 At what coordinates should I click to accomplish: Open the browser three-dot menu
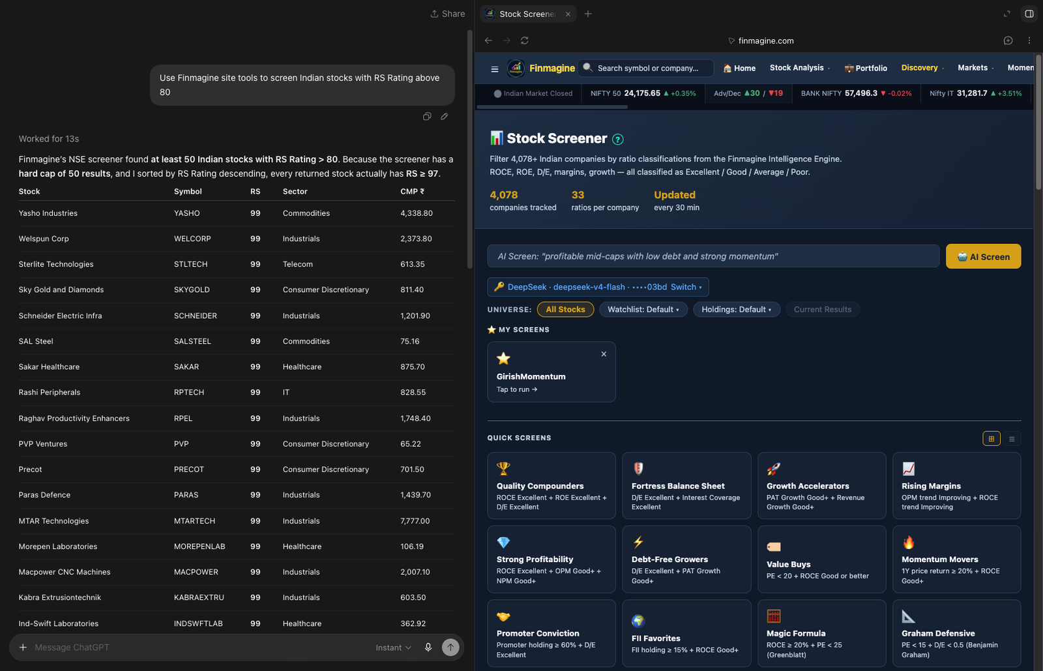(x=1029, y=40)
